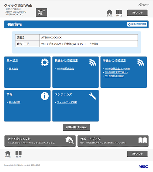Open the 基本設定 link
This screenshot has width=153, height=172.
(13, 69)
